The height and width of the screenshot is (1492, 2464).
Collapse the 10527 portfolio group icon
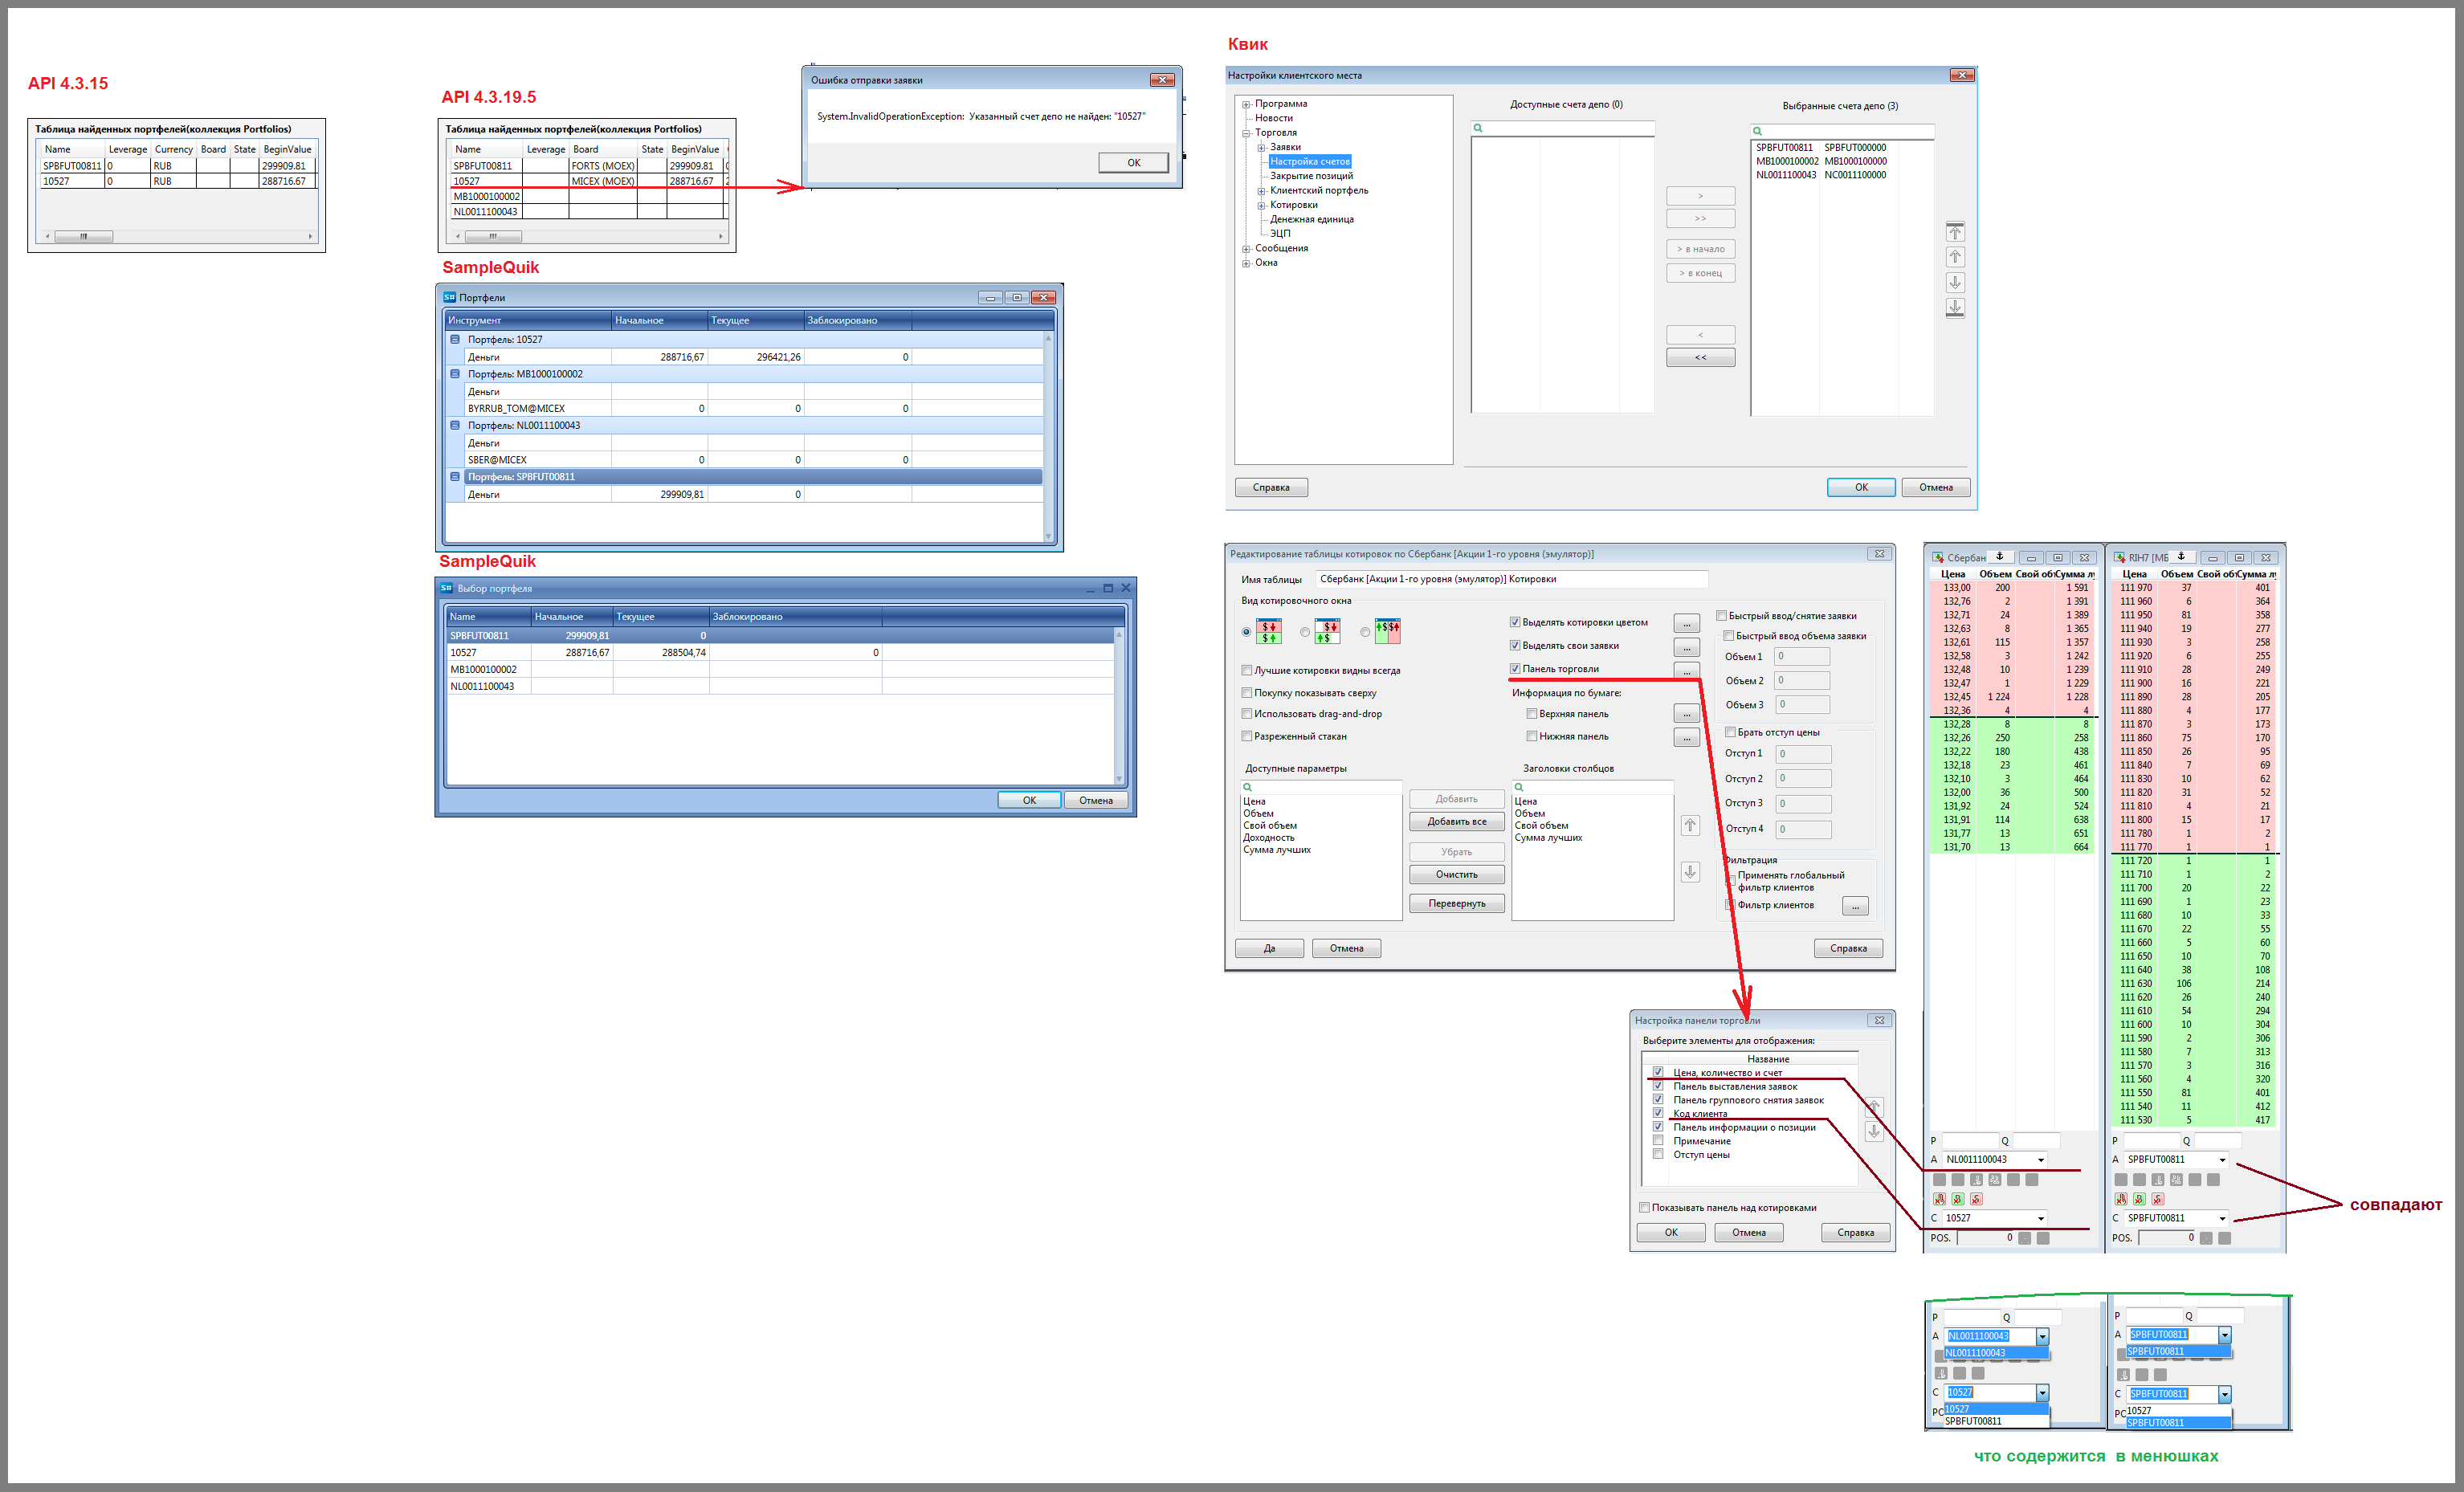(x=455, y=340)
